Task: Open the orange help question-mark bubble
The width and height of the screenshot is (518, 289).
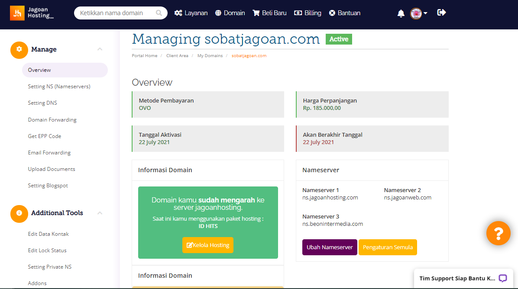Action: pos(498,233)
